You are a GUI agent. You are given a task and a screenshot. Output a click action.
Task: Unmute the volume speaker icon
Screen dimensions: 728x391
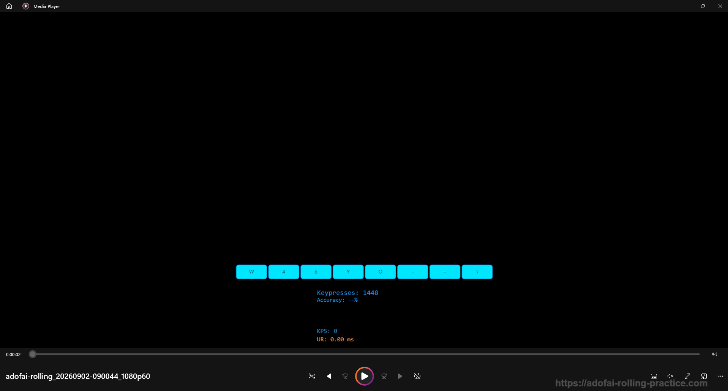(x=671, y=376)
